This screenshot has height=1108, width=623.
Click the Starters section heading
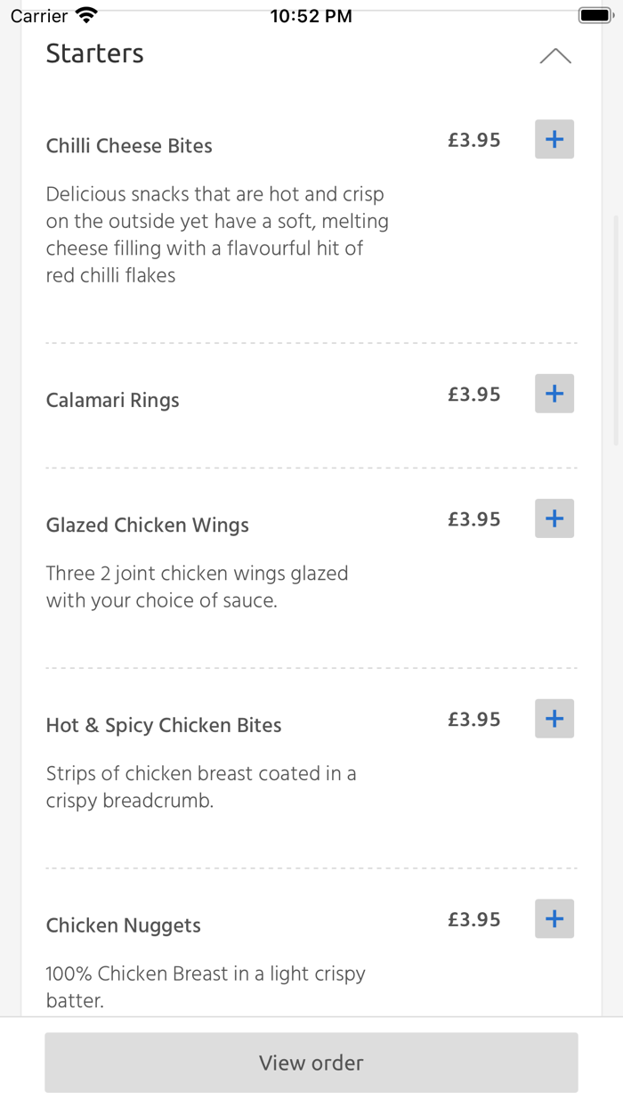point(94,53)
